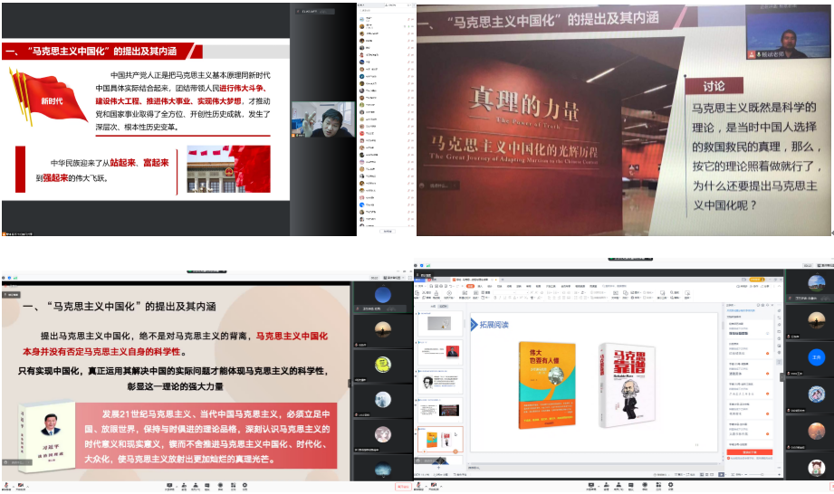The width and height of the screenshot is (834, 494).
Task: Click the microphone icon in bottom-right meeting toolbar
Action: click(420, 484)
